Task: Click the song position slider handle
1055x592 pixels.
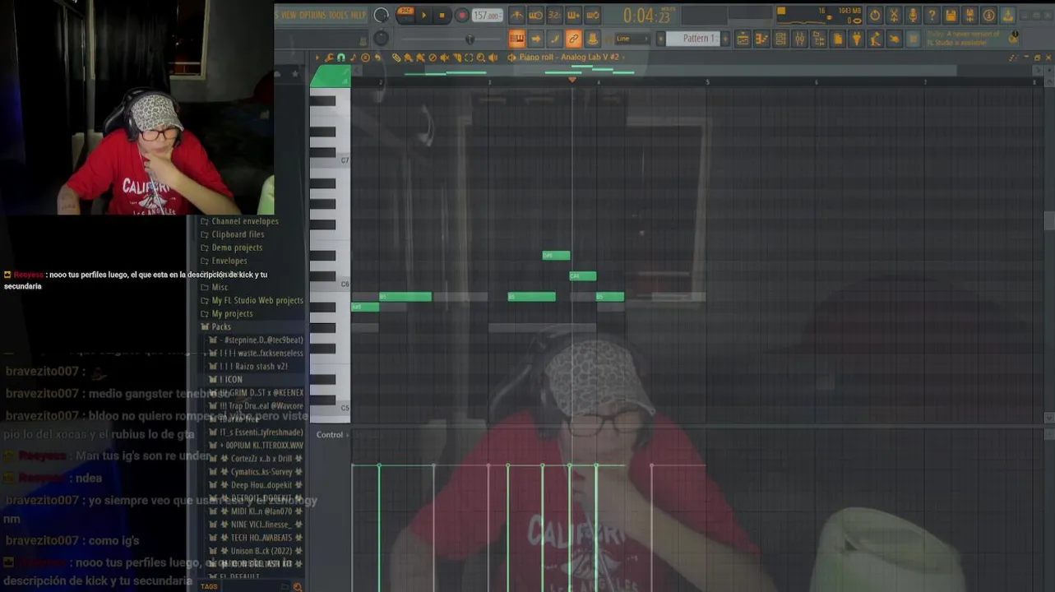Action: (x=470, y=39)
